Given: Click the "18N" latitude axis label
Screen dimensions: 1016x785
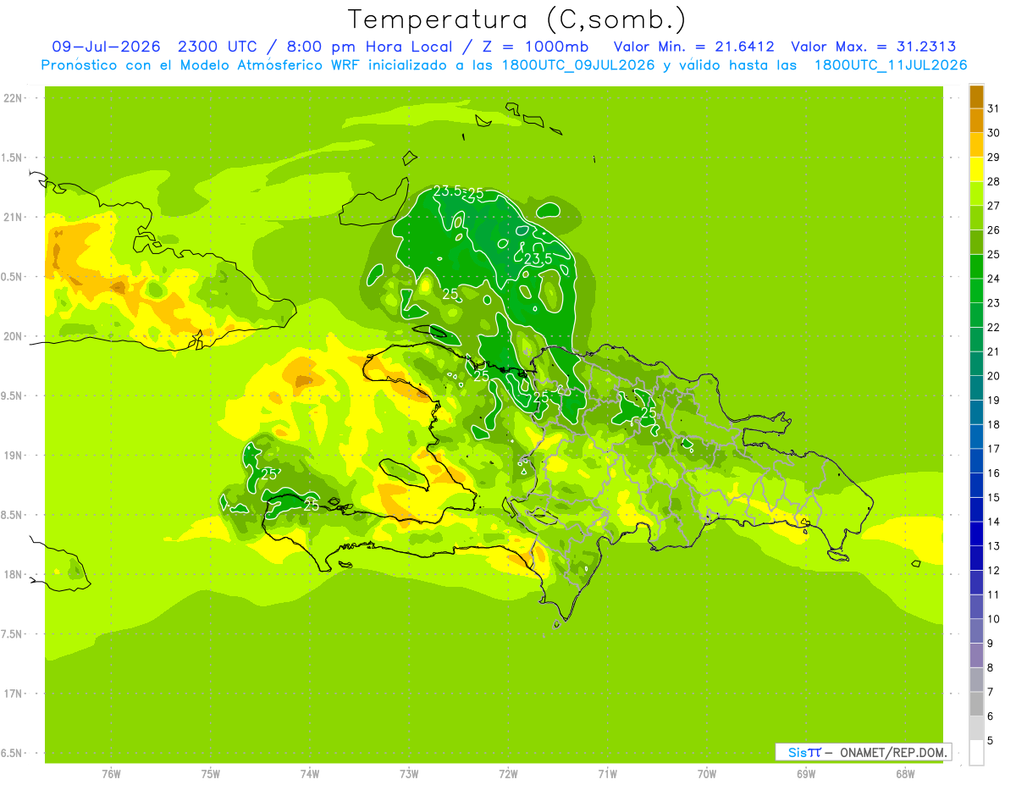Looking at the screenshot, I should coord(12,574).
